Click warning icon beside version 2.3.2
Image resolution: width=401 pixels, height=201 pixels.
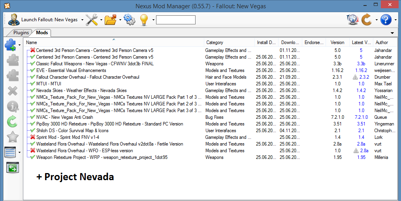pos(355,77)
